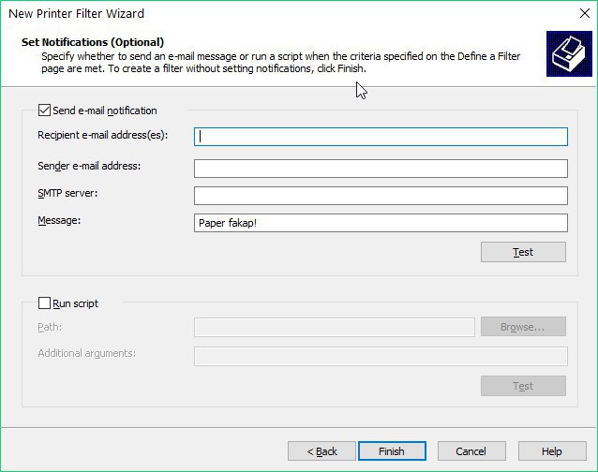The width and height of the screenshot is (598, 472).
Task: Click the Additional arguments field
Action: [381, 356]
